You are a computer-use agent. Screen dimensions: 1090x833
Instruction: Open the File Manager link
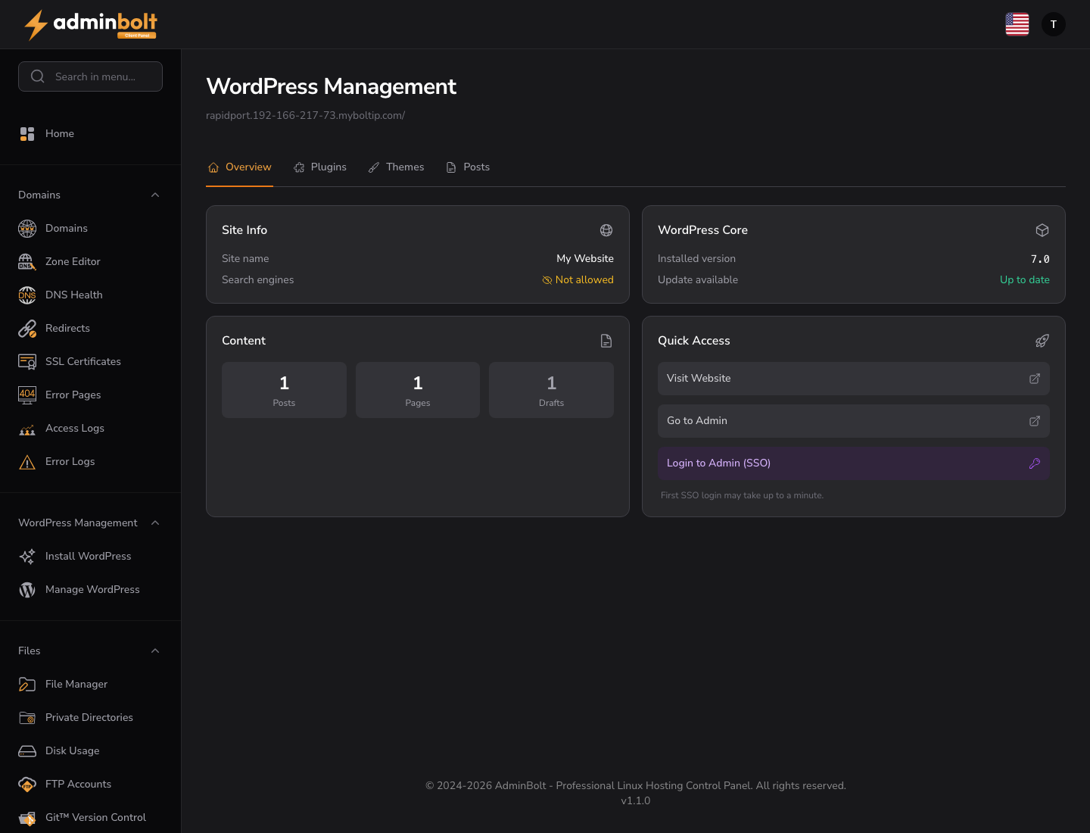90,684
